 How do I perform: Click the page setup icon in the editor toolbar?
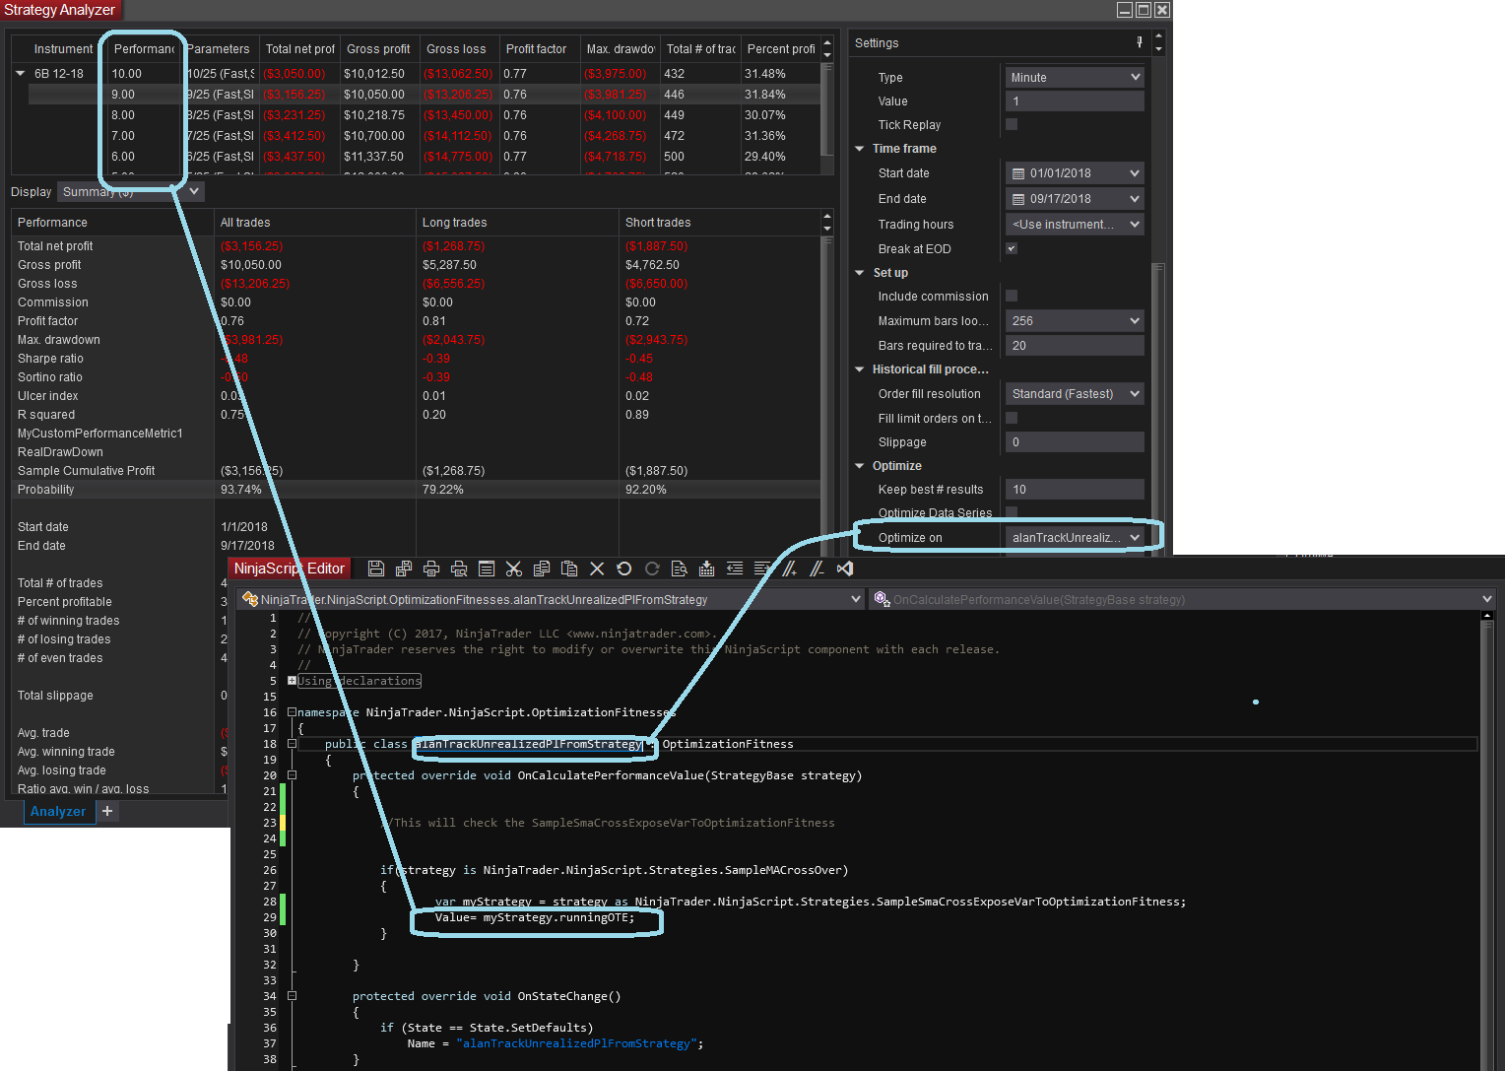(x=487, y=569)
